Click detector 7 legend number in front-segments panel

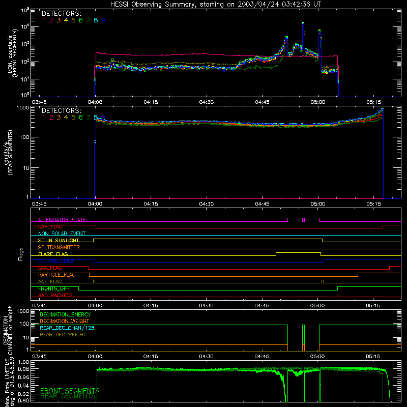[x=88, y=20]
